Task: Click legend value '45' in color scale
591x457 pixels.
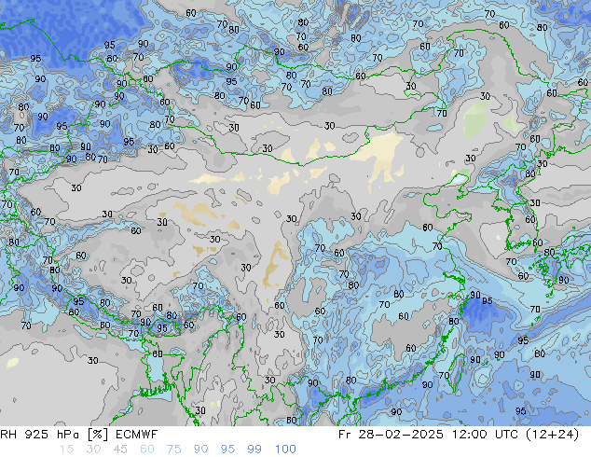Action: (x=120, y=450)
